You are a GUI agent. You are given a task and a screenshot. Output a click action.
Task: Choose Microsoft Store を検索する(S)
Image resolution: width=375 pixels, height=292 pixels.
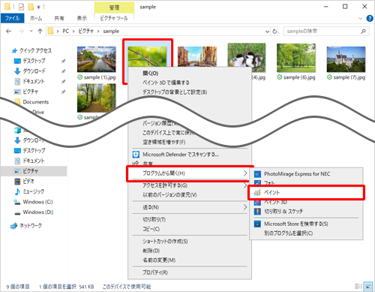(x=306, y=224)
